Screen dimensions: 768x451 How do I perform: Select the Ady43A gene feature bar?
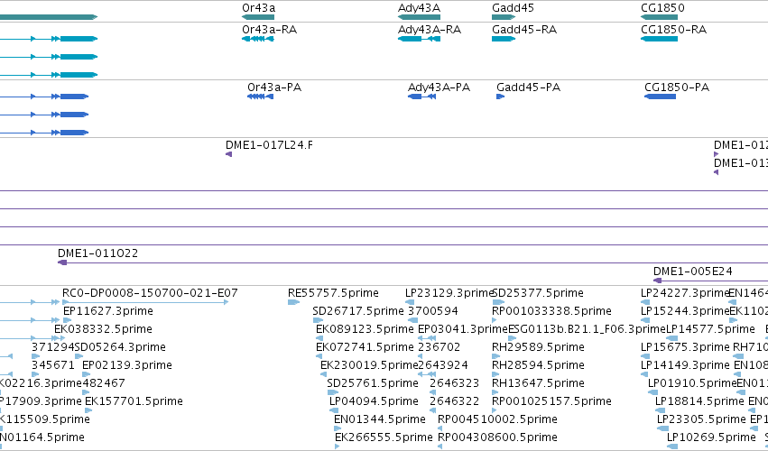[x=420, y=17]
